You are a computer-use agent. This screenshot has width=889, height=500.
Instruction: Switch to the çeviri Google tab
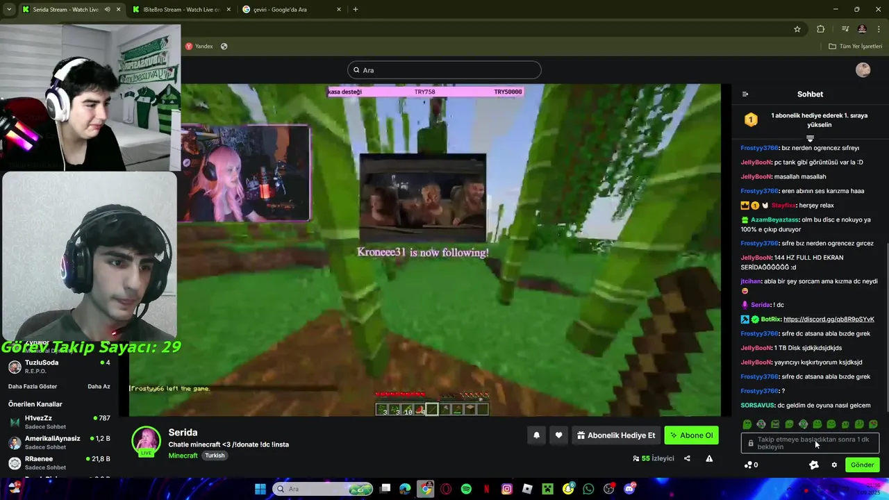click(x=292, y=9)
